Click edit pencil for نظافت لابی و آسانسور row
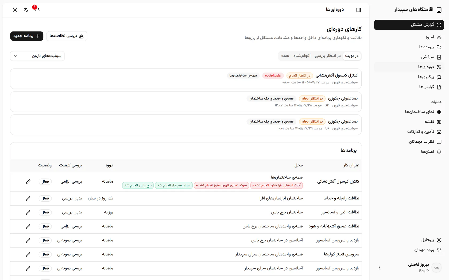 pyautogui.click(x=28, y=213)
